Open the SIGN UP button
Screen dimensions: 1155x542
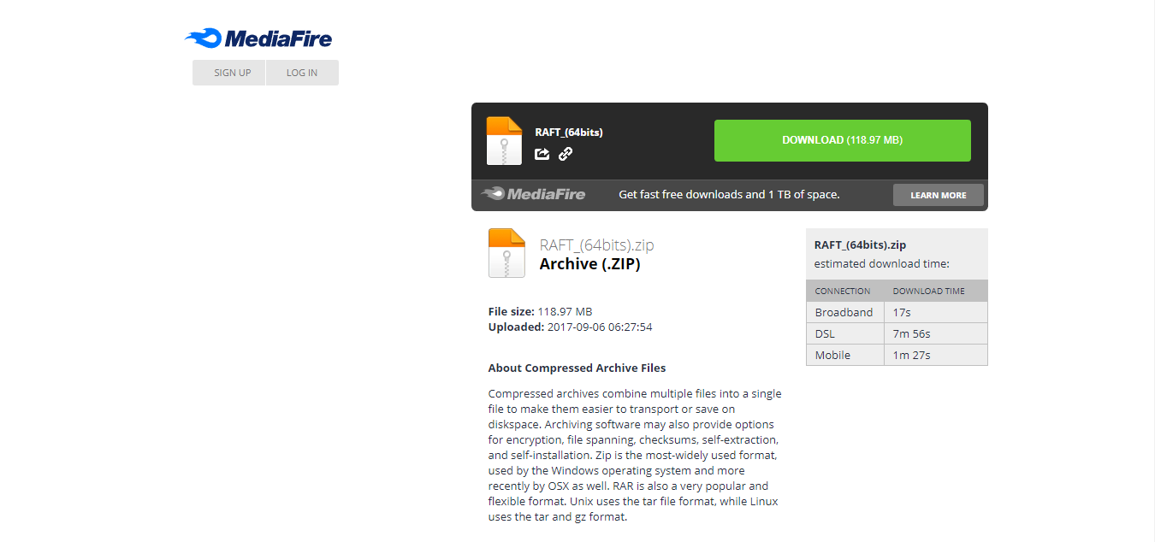click(x=229, y=73)
